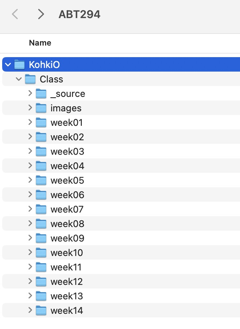Sort by the Name column header
This screenshot has width=240, height=329.
40,43
